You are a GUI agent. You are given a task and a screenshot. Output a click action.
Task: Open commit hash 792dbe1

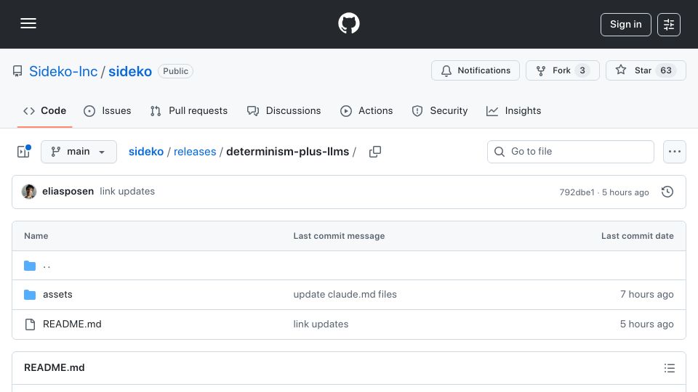(577, 192)
